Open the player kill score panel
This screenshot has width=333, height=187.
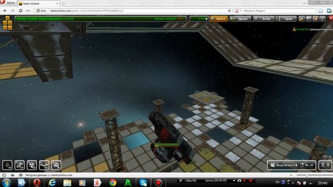[x=325, y=165]
